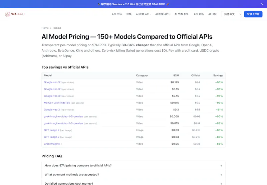267x185 pixels.
Task: Open the MeiGen-AI InfiniteTalk model link
Action: (57, 103)
